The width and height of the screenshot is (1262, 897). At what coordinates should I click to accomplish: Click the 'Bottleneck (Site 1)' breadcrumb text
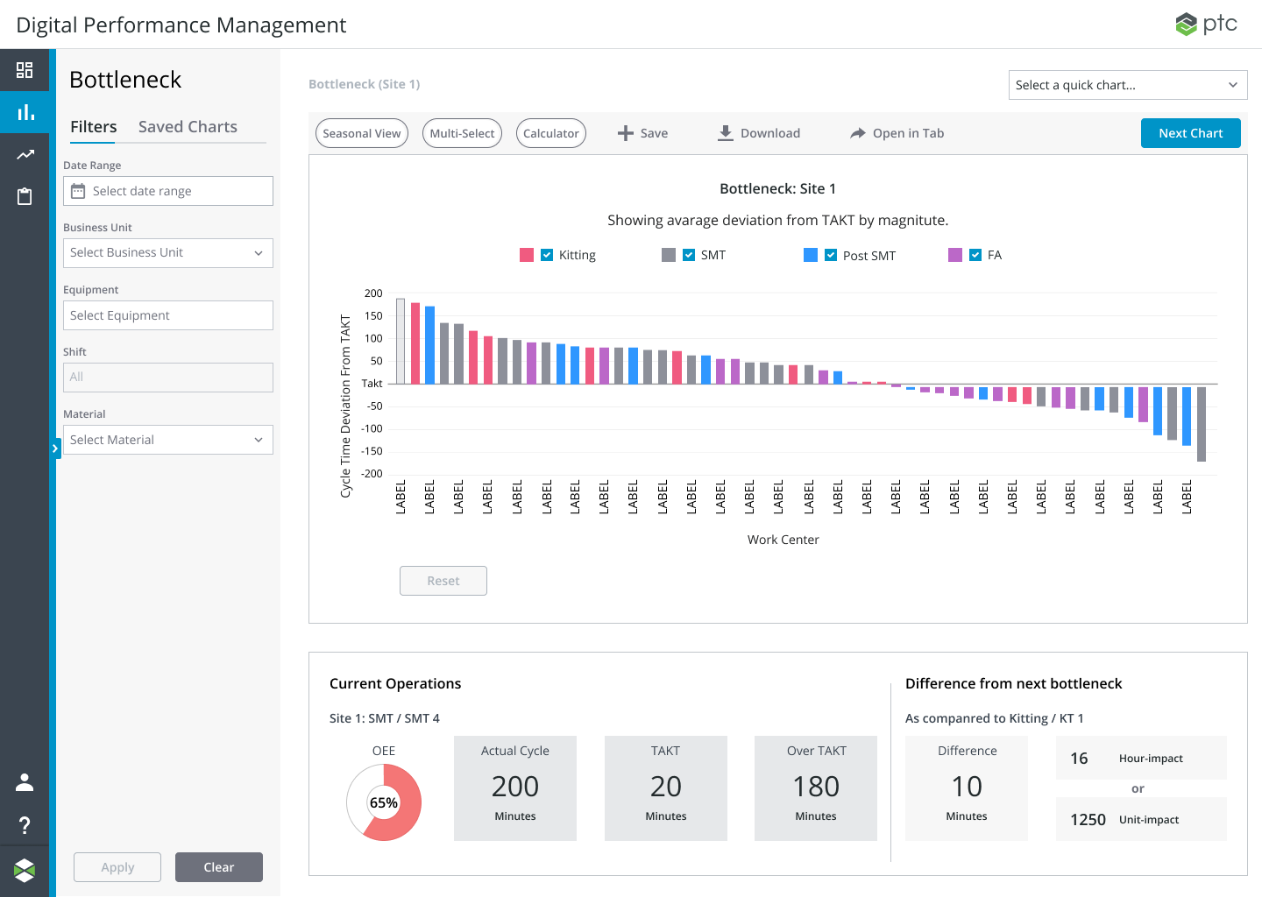(x=364, y=84)
